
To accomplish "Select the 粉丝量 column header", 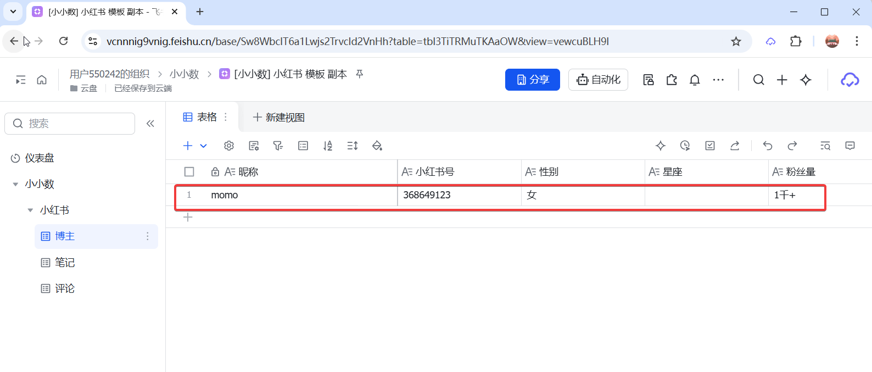I will click(x=820, y=172).
